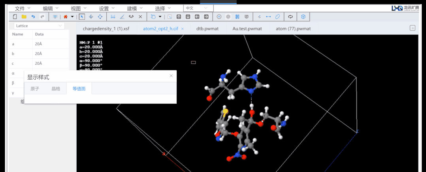
Task: Select the 等值面 tab in 显示样式
Action: (x=79, y=88)
